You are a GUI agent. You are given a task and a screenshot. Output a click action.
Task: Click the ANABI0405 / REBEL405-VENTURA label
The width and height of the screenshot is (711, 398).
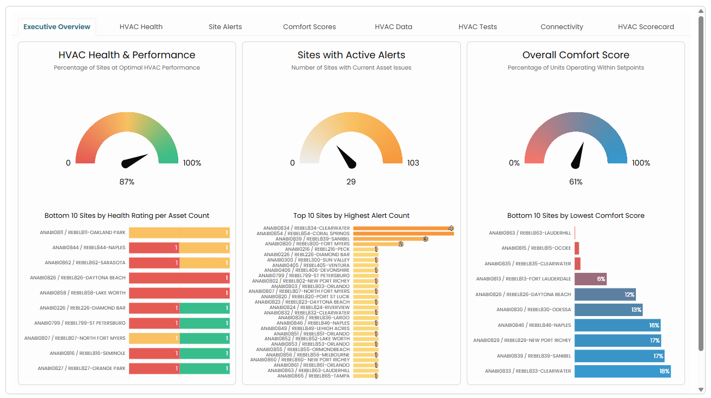311,265
